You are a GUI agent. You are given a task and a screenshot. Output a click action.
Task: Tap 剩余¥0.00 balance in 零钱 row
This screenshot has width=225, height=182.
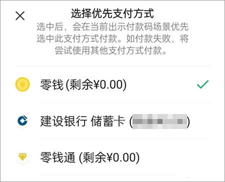pyautogui.click(x=96, y=84)
